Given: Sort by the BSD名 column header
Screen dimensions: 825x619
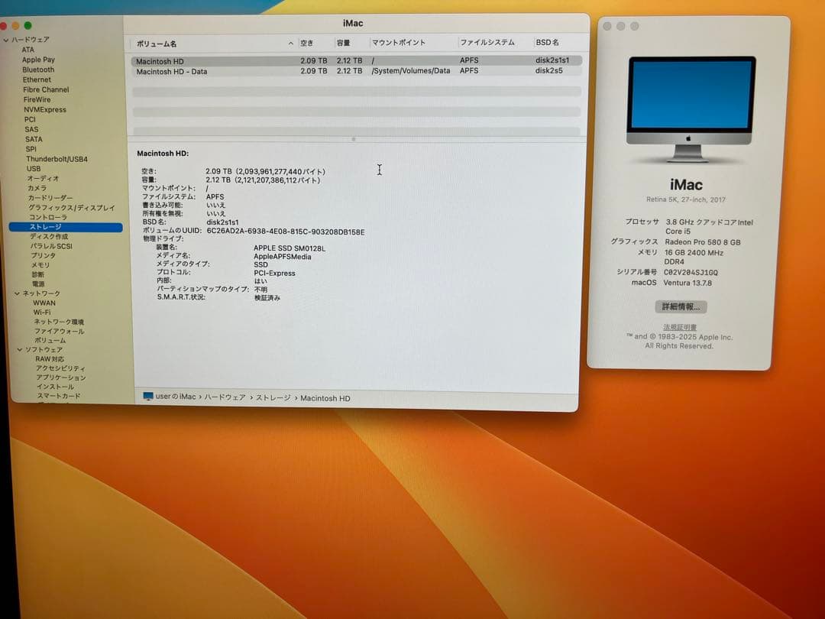Looking at the screenshot, I should pos(547,42).
